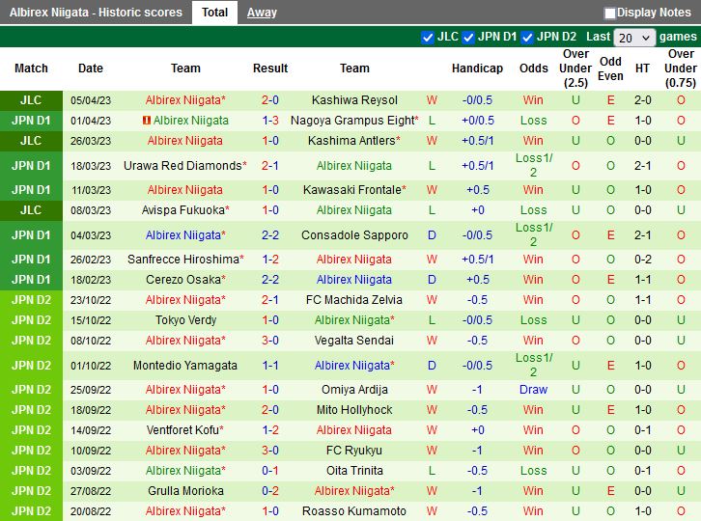
Task: Click the Over Under (0.75) column header
Action: [x=681, y=69]
